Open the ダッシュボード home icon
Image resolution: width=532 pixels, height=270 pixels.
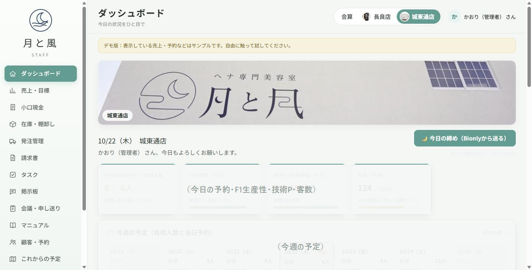tap(13, 74)
